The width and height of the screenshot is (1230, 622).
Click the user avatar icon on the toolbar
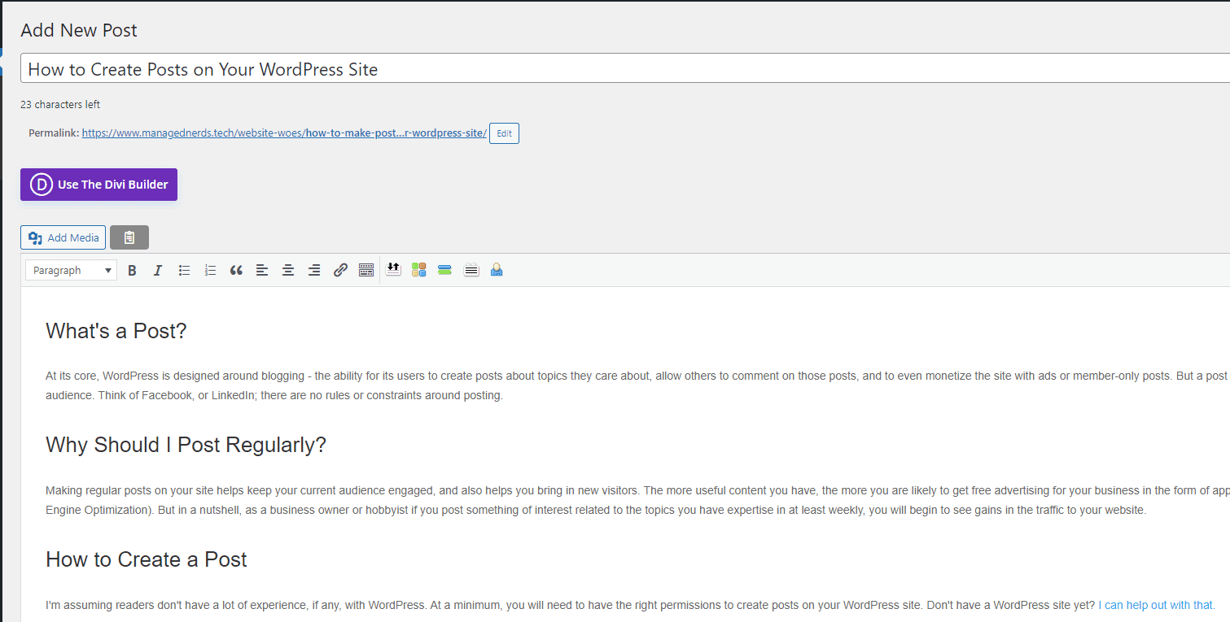[x=497, y=269]
